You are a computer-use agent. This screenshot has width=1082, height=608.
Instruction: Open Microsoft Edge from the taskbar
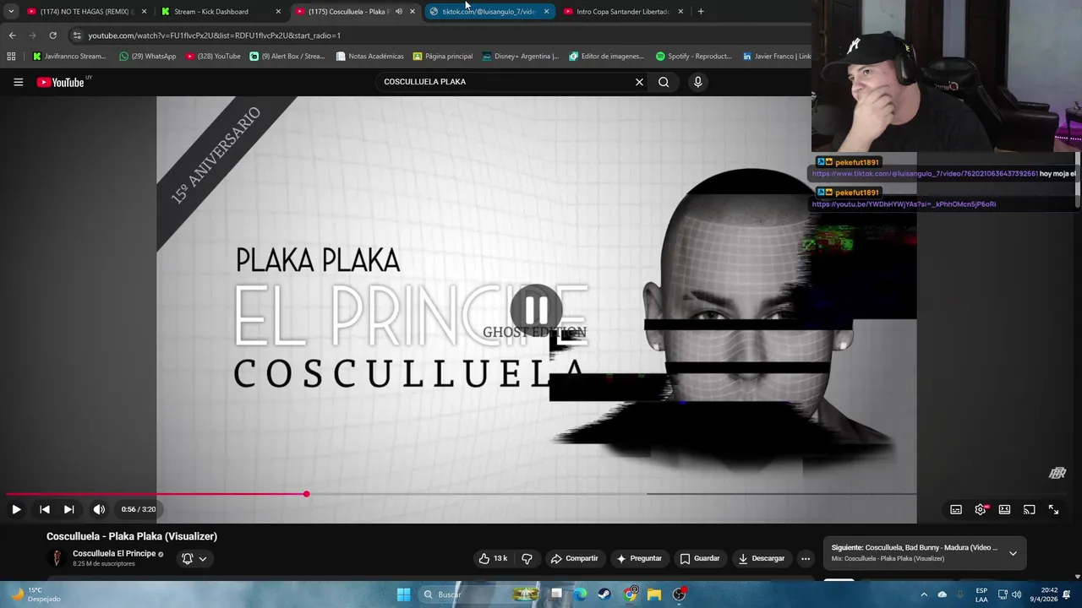click(x=580, y=594)
